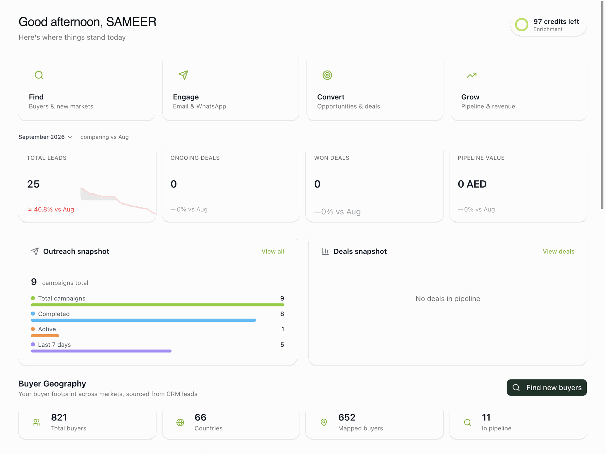The height and width of the screenshot is (454, 606).
Task: Click the Outreach snapshot send icon
Action: [x=35, y=251]
